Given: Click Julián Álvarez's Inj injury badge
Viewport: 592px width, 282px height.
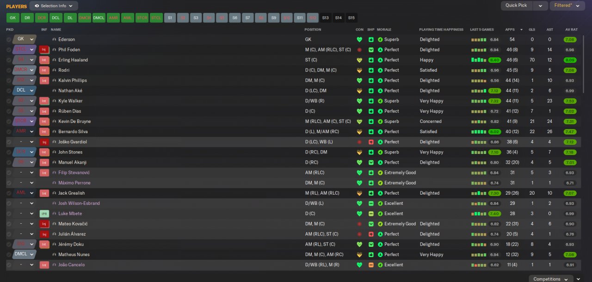Looking at the screenshot, I should coord(44,234).
